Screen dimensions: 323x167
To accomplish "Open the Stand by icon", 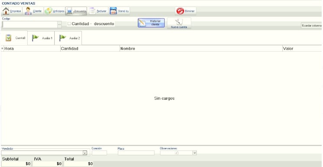I will click(113, 11).
